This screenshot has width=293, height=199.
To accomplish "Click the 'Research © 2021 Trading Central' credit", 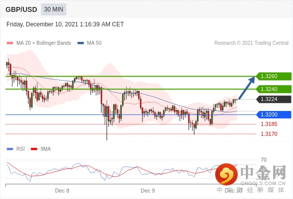I will coord(251,43).
